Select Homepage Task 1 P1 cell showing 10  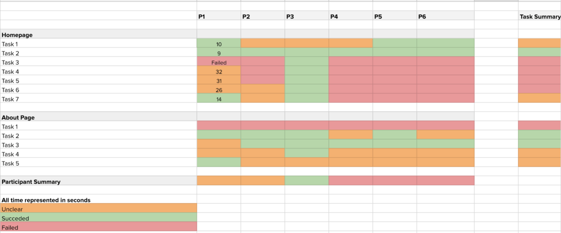219,44
